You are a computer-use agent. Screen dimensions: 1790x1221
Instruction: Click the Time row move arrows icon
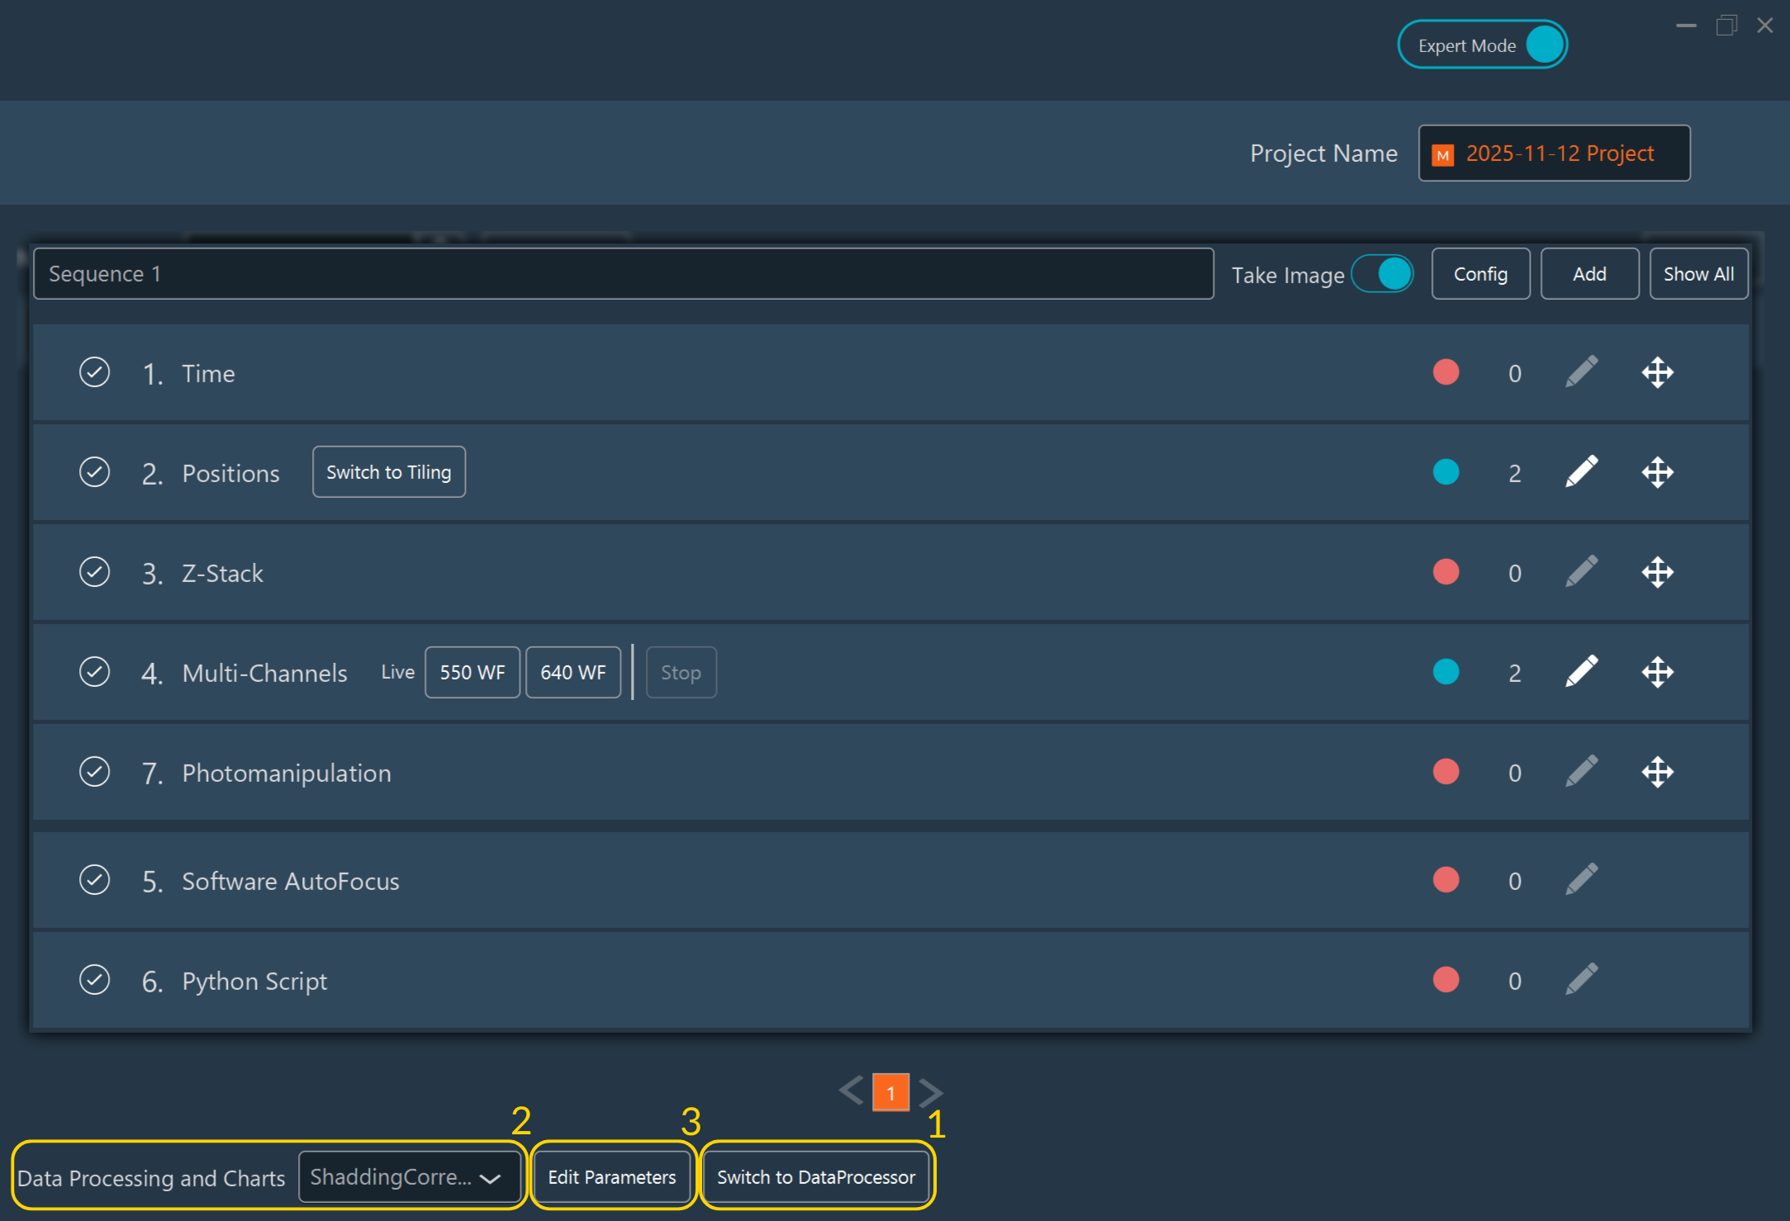click(x=1657, y=373)
